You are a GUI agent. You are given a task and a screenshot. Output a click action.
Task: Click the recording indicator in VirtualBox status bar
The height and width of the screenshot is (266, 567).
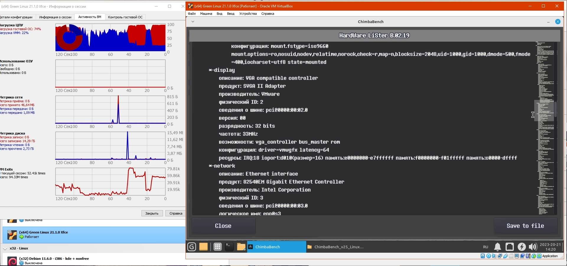522,256
